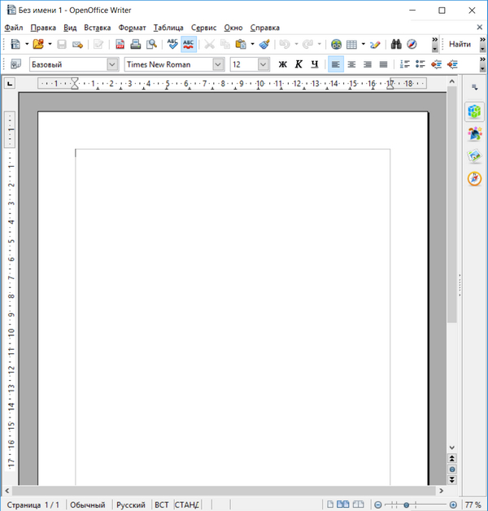Click the Русский language status field
The width and height of the screenshot is (488, 511).
pos(130,504)
